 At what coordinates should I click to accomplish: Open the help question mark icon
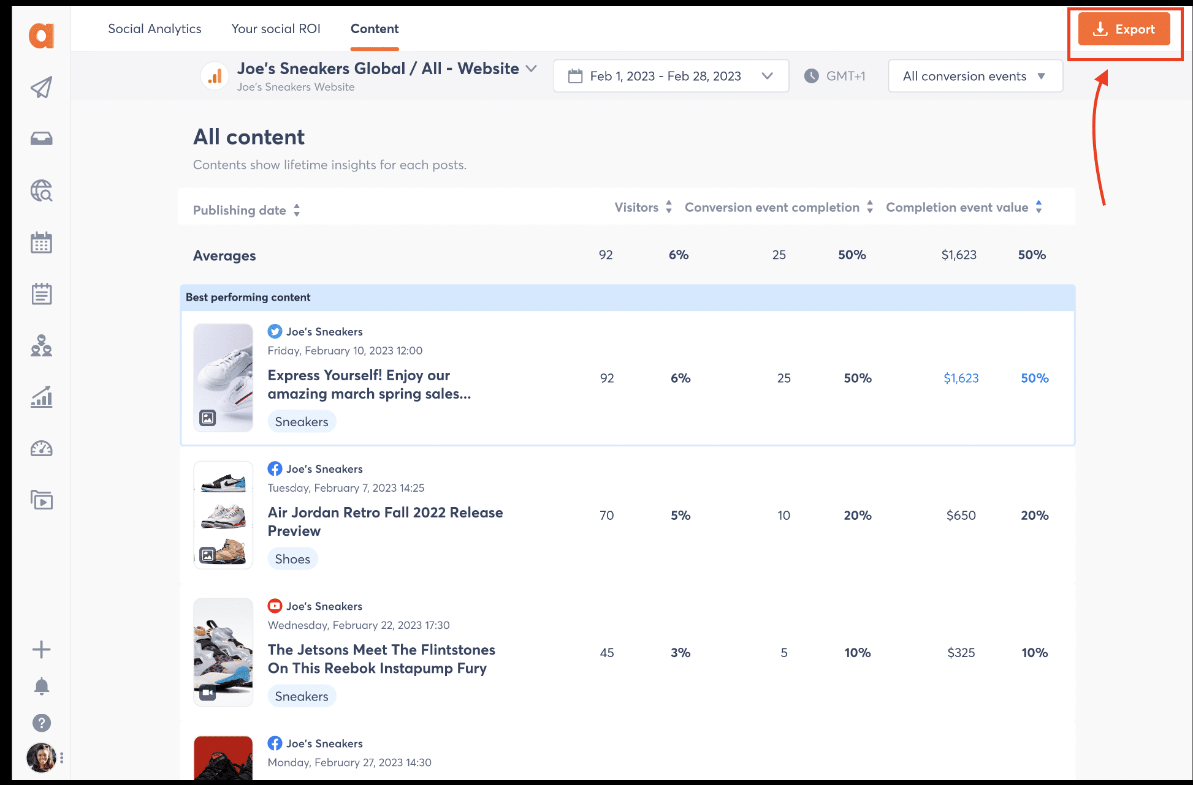42,723
